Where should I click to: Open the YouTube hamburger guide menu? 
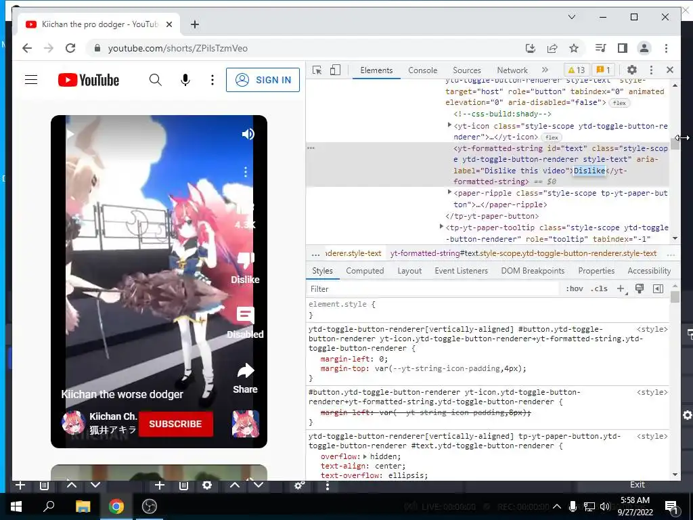coord(31,80)
